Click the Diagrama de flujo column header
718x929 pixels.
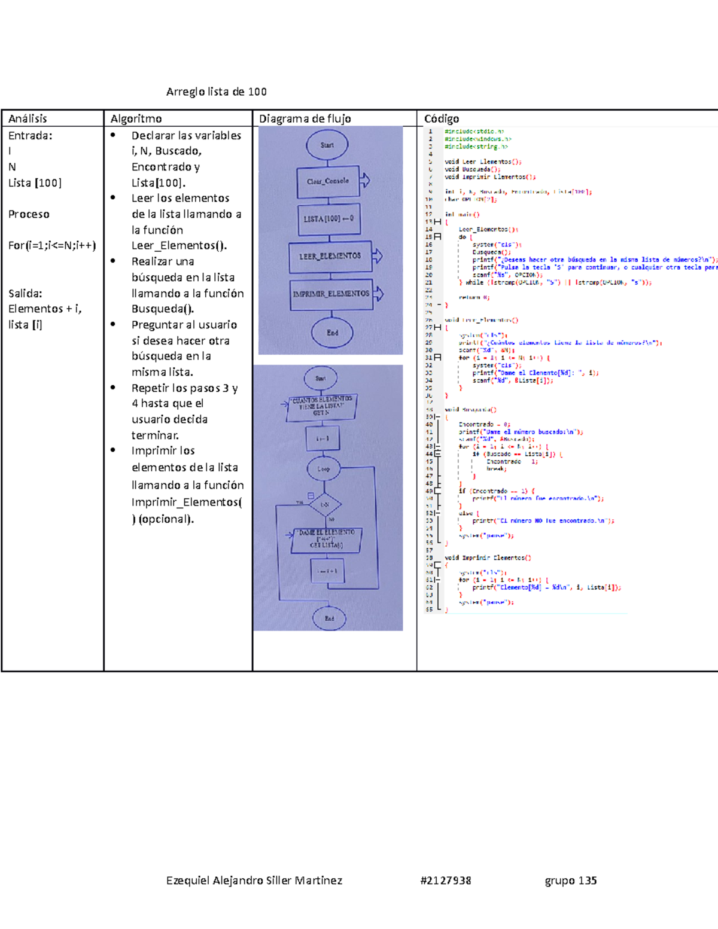coord(305,118)
